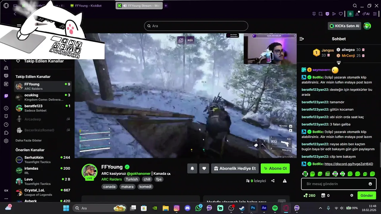Click the KICKs Satın Al button
The height and width of the screenshot is (214, 381).
click(x=345, y=26)
